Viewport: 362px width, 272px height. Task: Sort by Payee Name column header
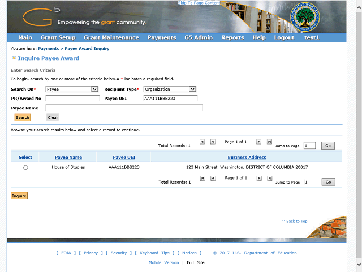coord(68,158)
